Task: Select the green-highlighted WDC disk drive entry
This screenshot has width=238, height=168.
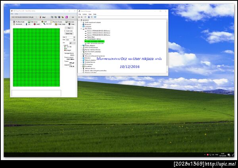Action: click(94, 41)
